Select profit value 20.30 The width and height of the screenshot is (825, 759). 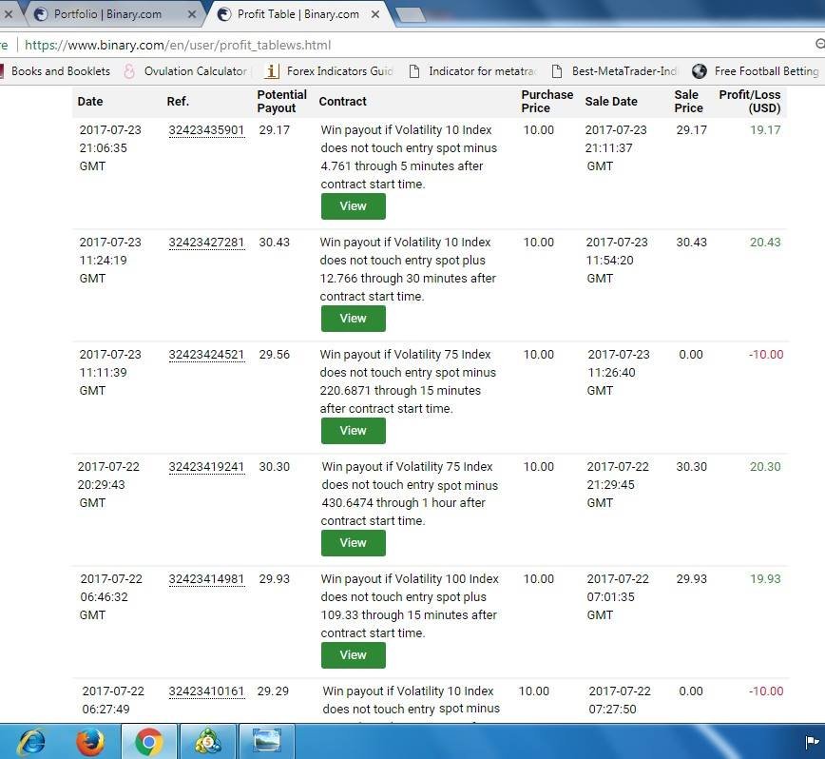[x=765, y=466]
